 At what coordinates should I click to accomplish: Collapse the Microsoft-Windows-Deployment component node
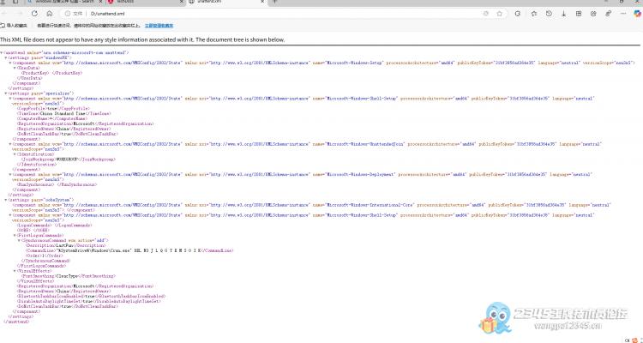[x=10, y=174]
